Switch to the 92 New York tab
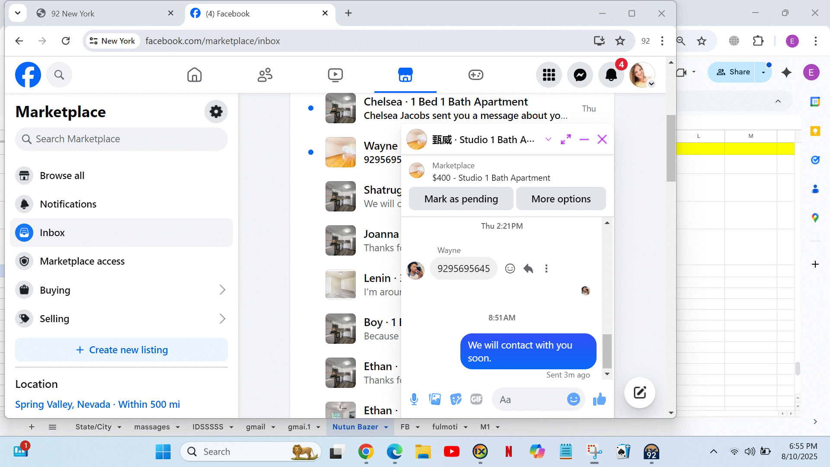830x467 pixels. (x=73, y=13)
